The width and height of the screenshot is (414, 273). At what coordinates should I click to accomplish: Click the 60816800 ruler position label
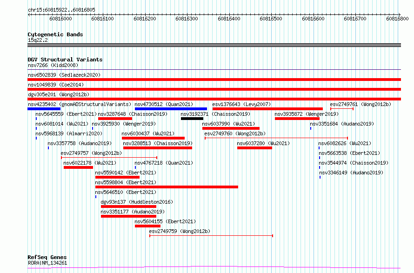coord(397,19)
